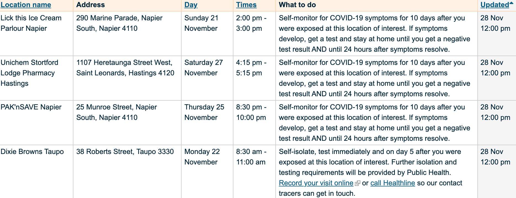Open the call Healthline link
Image resolution: width=516 pixels, height=198 pixels.
coord(393,183)
